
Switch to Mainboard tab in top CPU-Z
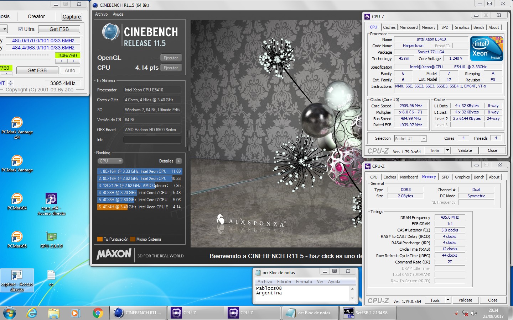point(409,27)
